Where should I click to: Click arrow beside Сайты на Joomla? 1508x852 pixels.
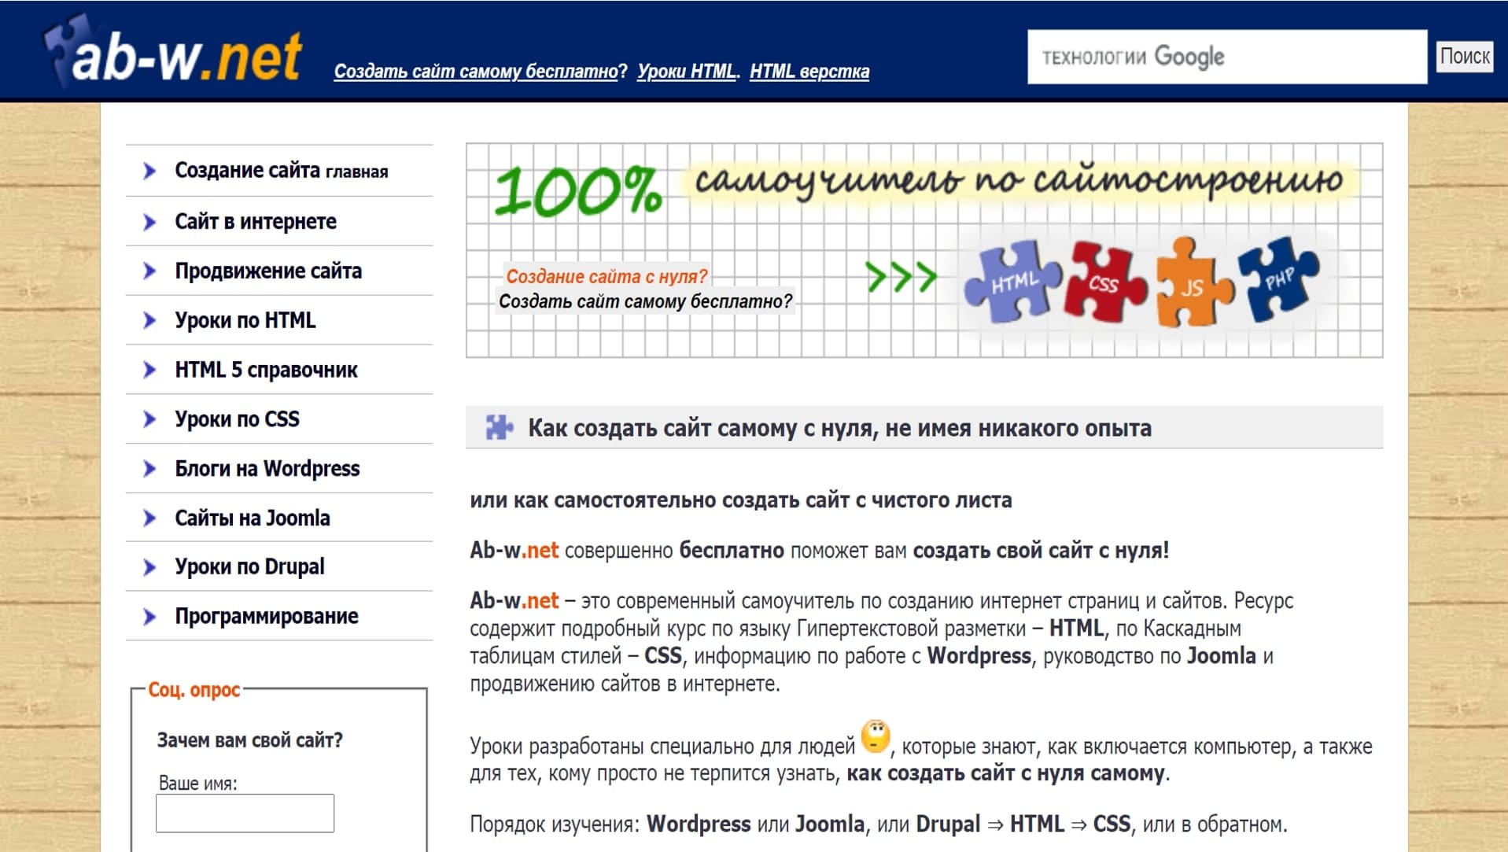tap(149, 518)
